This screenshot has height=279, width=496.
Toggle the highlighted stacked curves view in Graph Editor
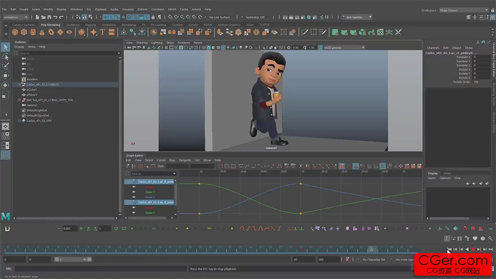383,166
